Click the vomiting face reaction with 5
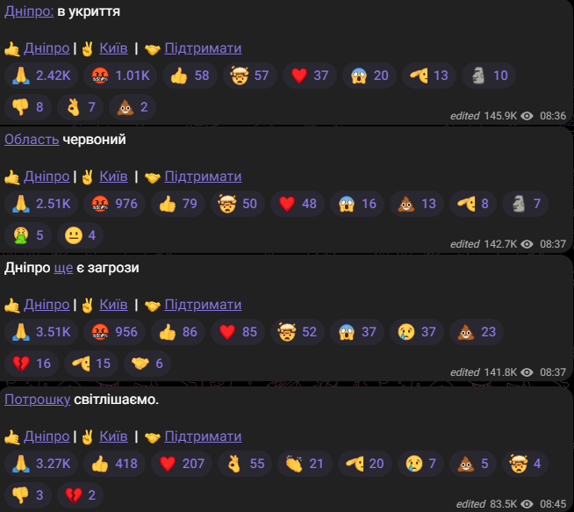Image resolution: width=574 pixels, height=512 pixels. coord(28,235)
